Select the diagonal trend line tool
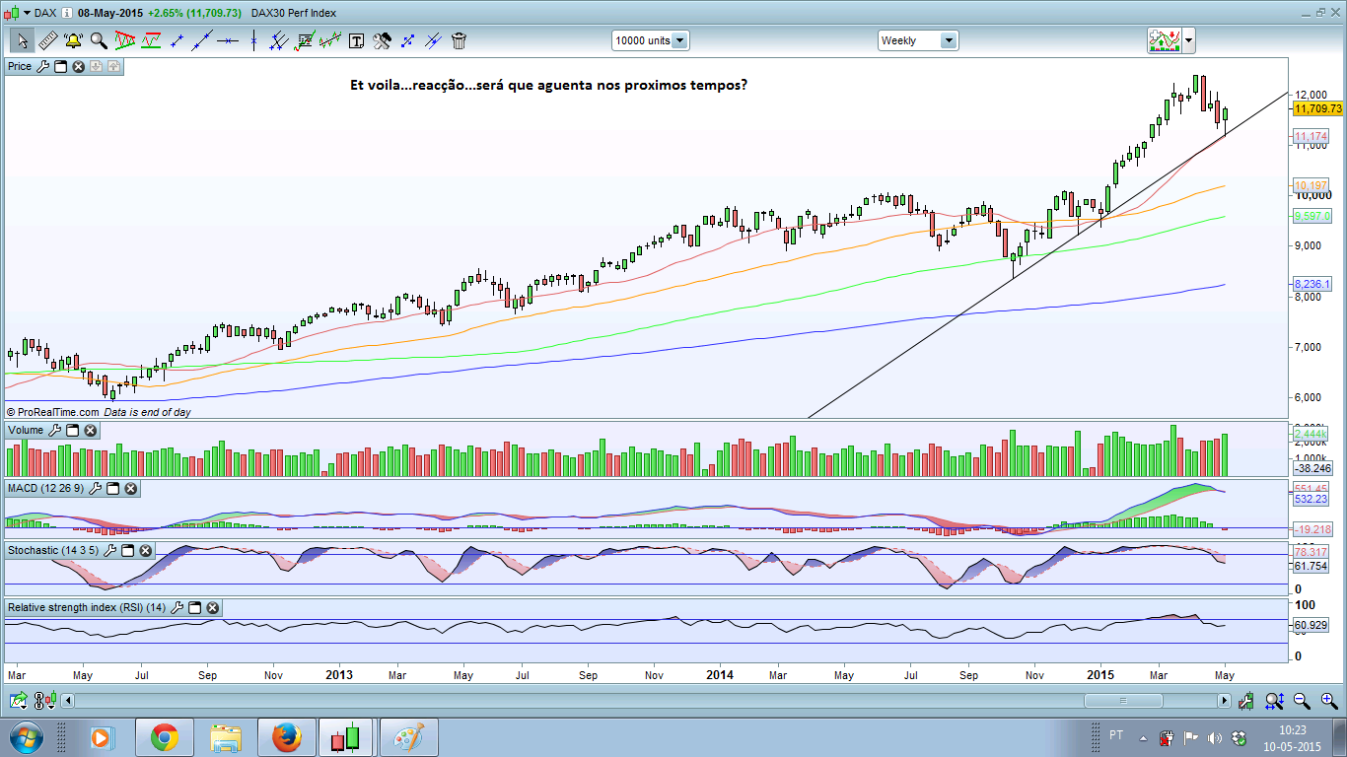1347x757 pixels. [x=203, y=40]
